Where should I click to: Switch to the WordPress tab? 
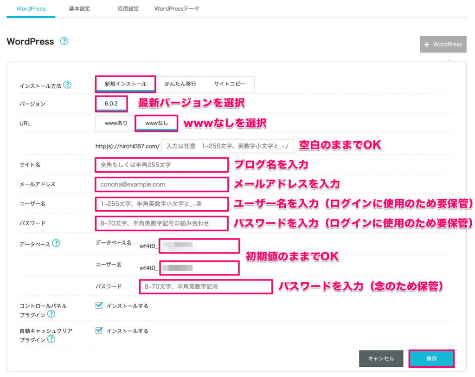[31, 9]
